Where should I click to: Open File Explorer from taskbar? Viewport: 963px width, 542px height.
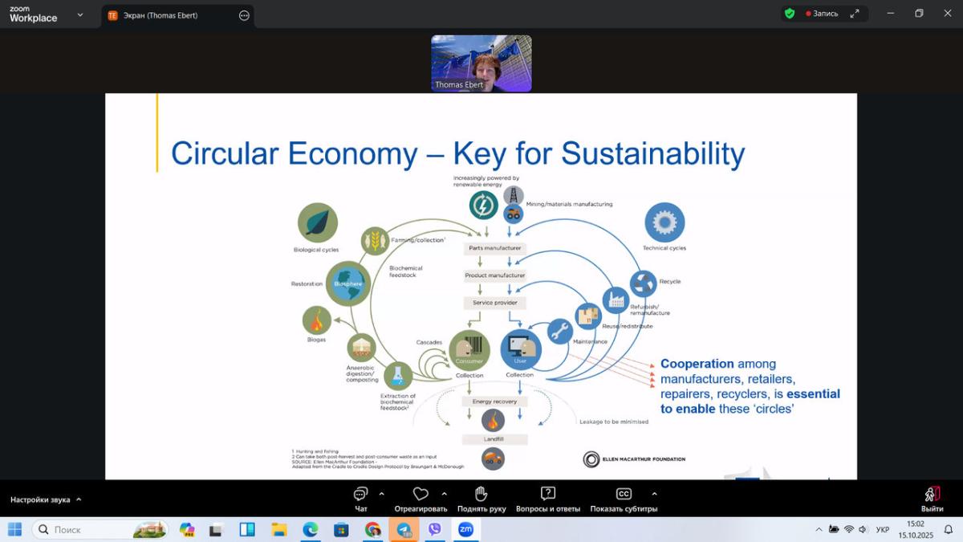[278, 529]
